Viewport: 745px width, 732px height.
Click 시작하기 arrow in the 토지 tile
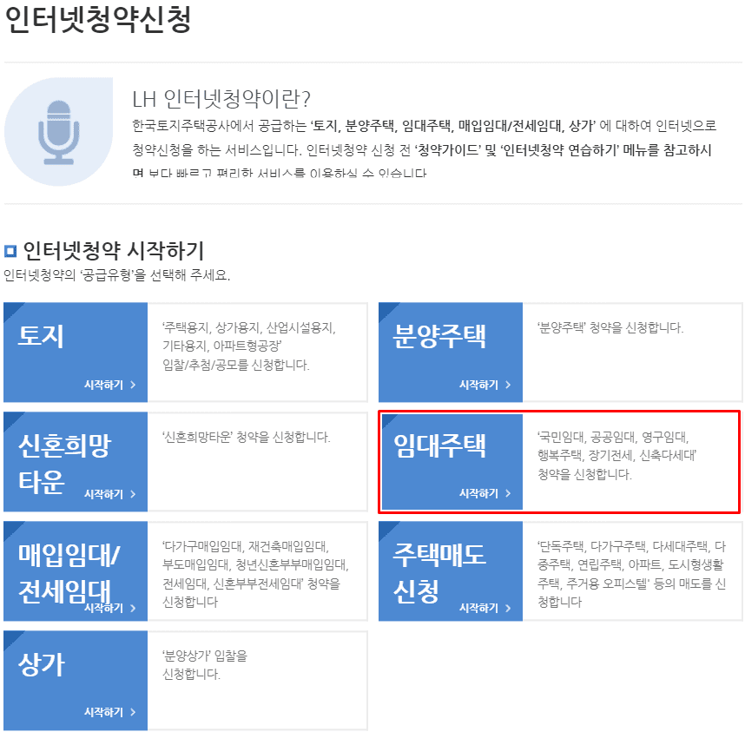pyautogui.click(x=109, y=385)
